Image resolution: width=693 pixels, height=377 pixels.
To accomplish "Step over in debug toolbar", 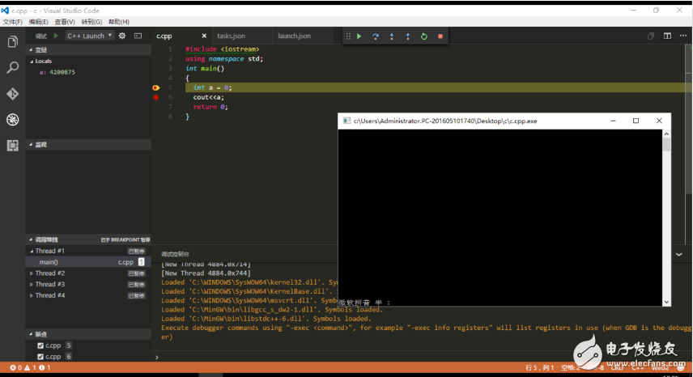I will pos(375,36).
